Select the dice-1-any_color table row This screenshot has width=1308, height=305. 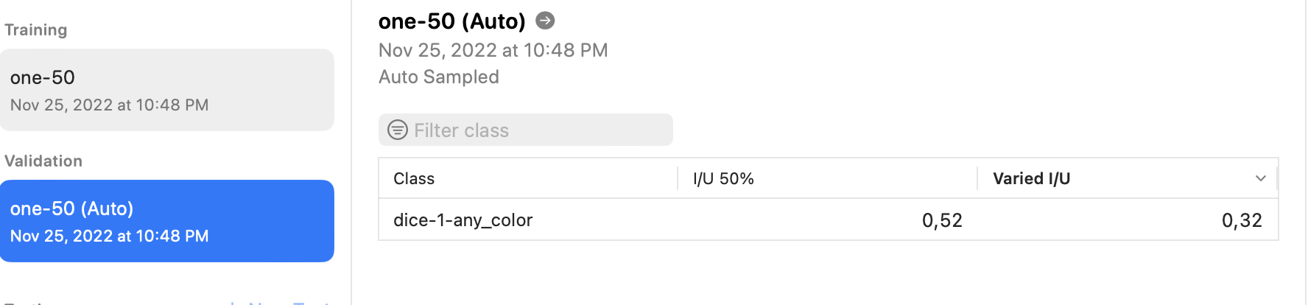click(x=829, y=220)
